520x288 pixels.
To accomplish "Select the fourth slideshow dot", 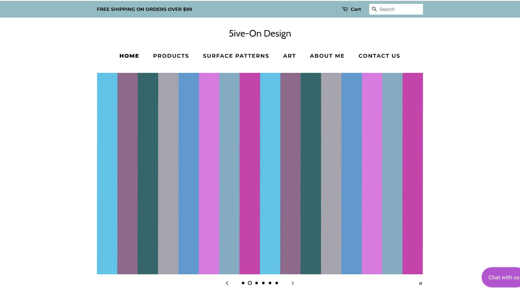I will pos(263,283).
